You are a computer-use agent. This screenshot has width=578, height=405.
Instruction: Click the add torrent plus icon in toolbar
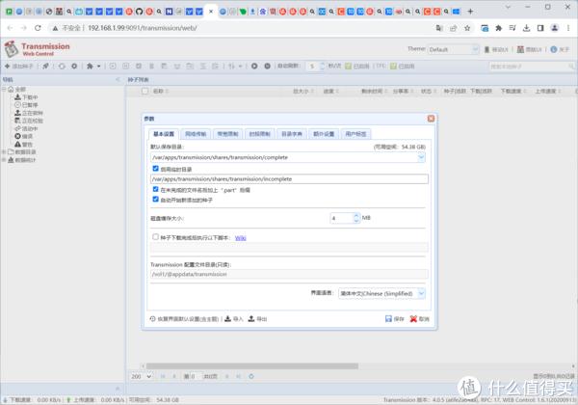(7, 66)
